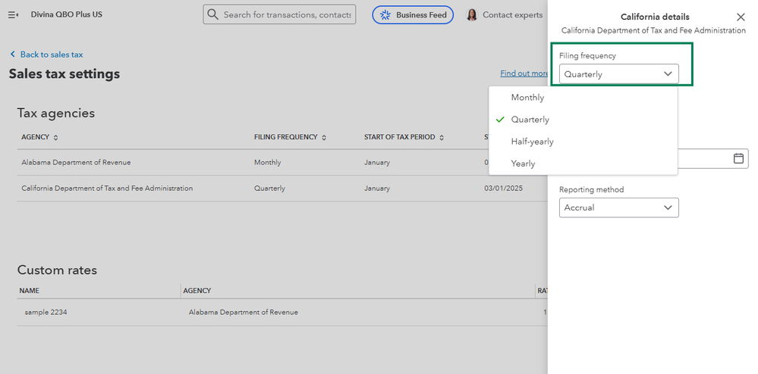Sort by Start of Tax Period arrows
This screenshot has height=374, width=758.
pos(442,137)
